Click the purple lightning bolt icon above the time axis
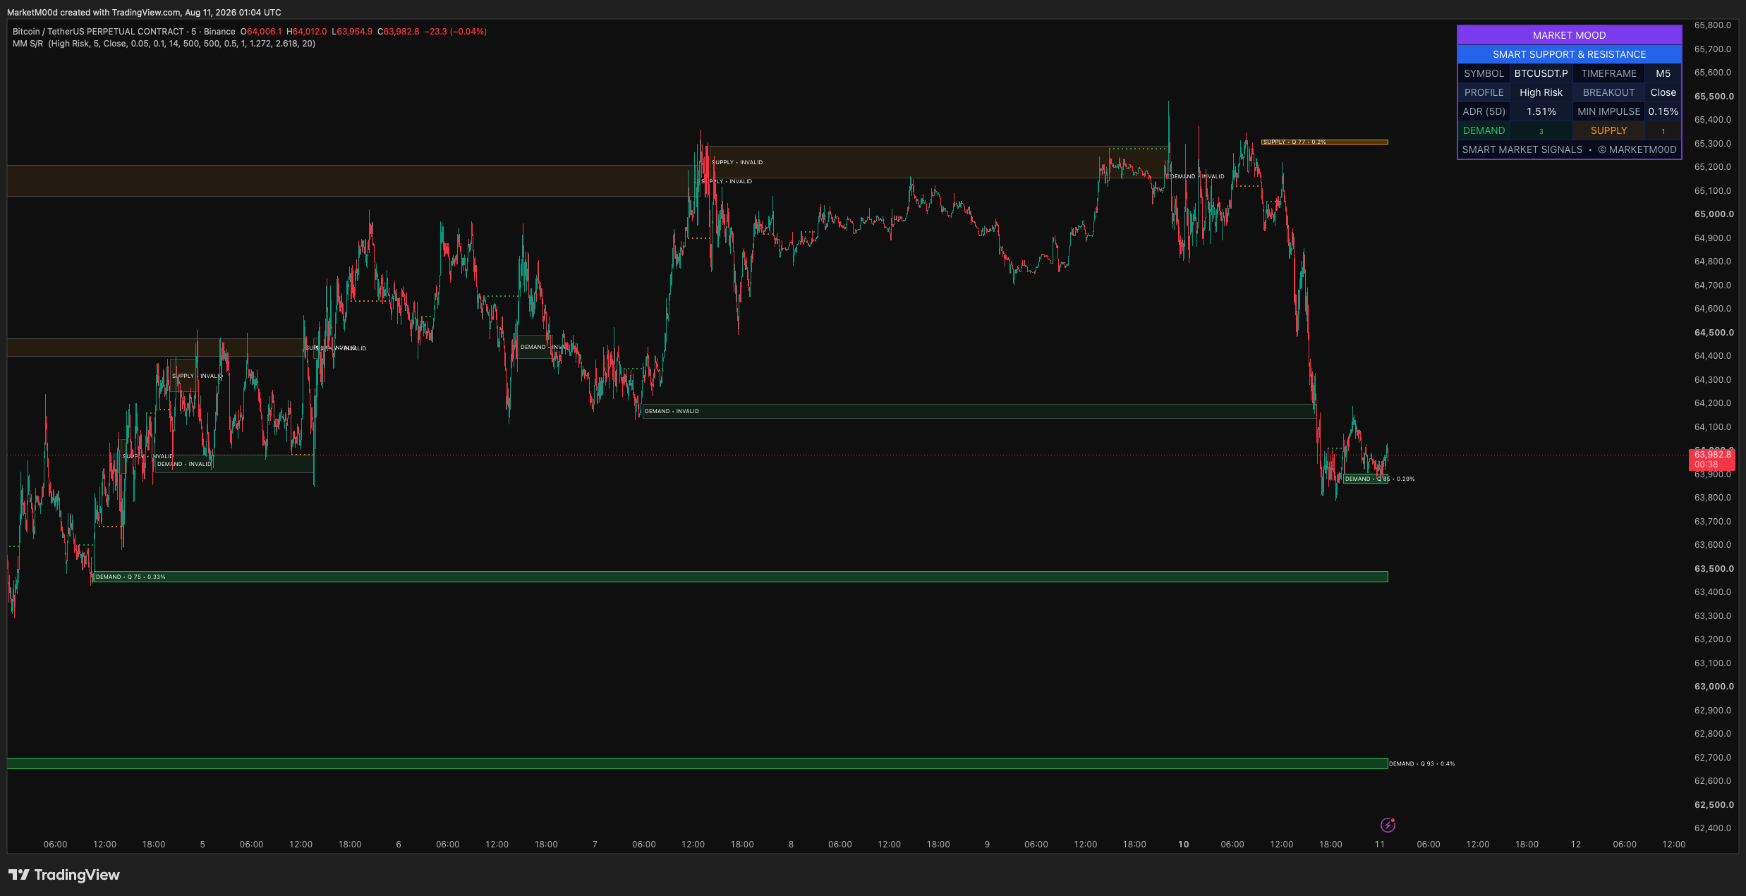The image size is (1746, 896). pos(1388,825)
